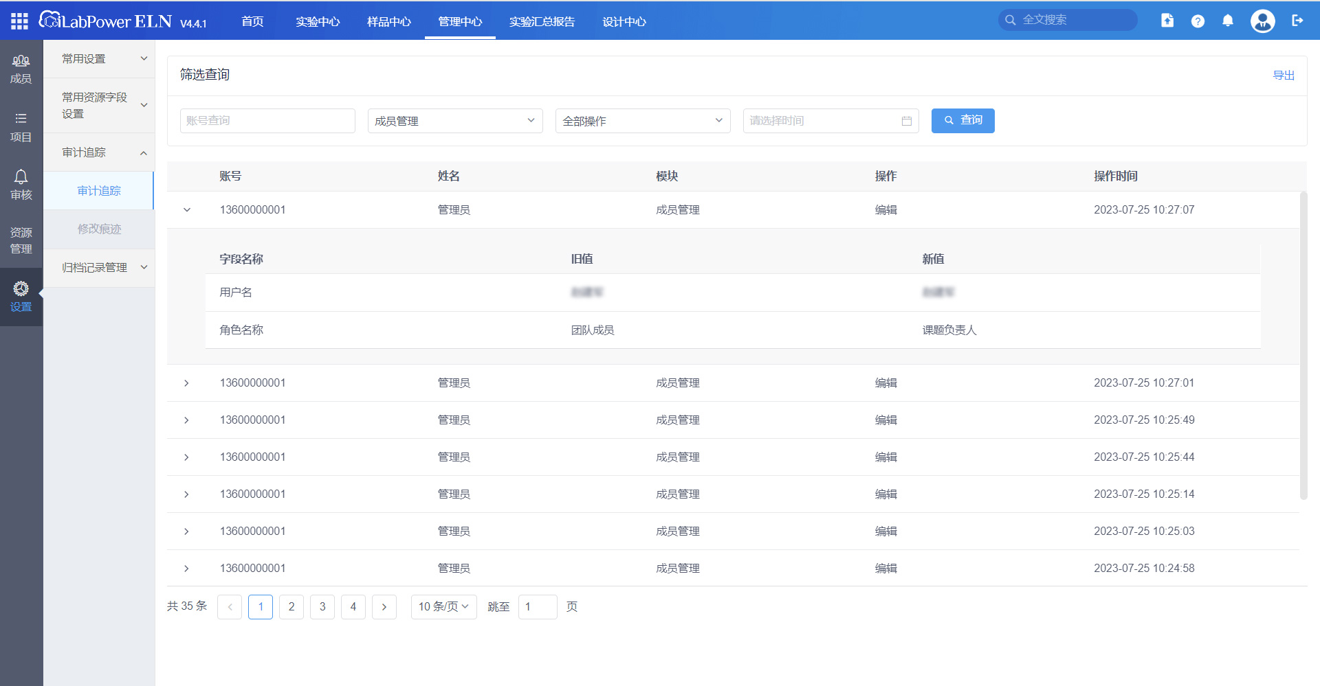Expand the row at 10:27:01
1320x686 pixels.
point(186,383)
